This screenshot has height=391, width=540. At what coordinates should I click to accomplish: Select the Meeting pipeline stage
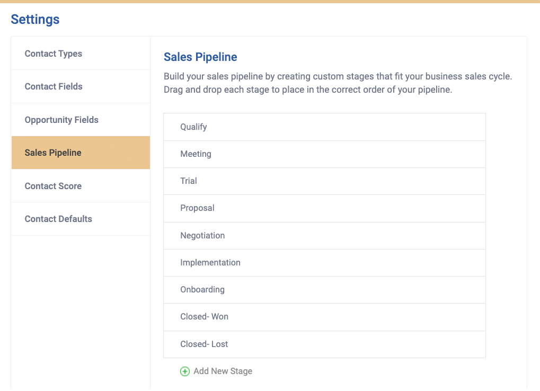click(x=324, y=154)
